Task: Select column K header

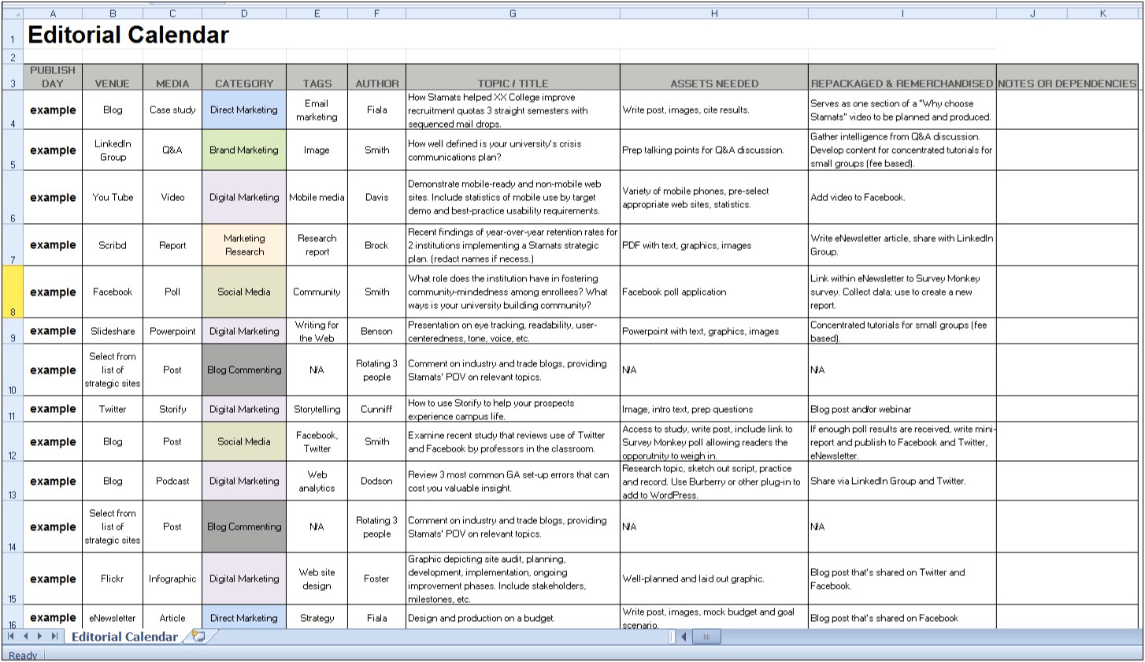Action: point(1102,13)
